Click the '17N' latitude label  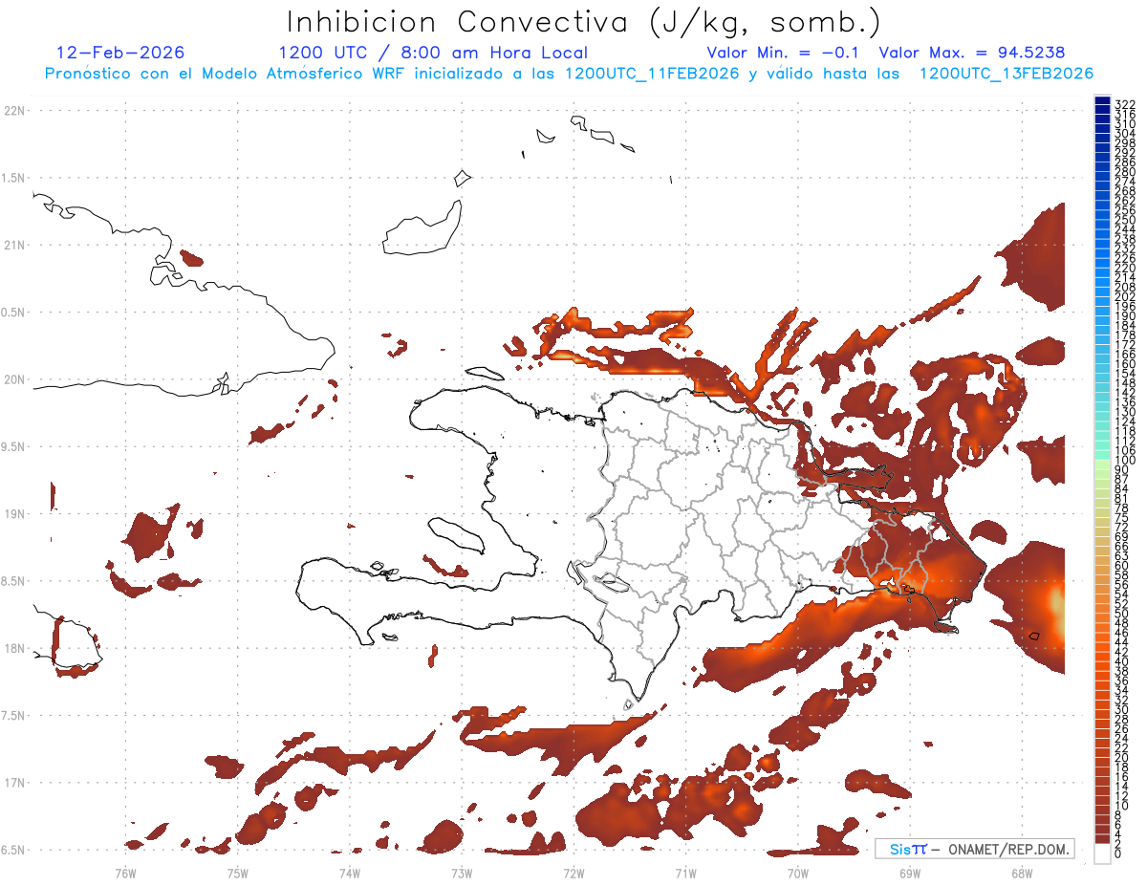coord(15,782)
